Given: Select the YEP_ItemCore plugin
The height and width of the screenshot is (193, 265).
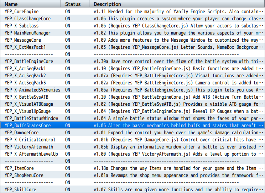Looking at the screenshot, I should click(132, 168).
